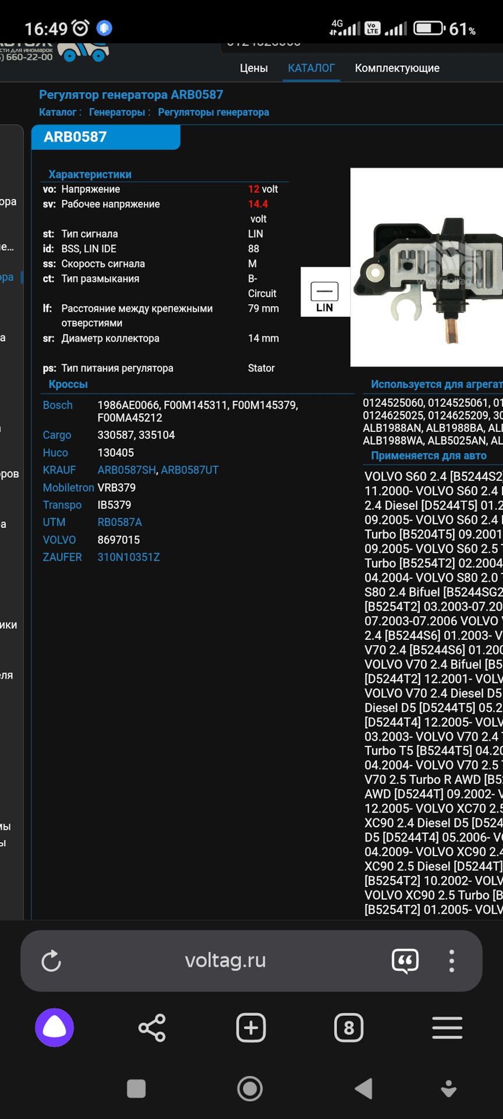
Task: Select the Кроссы section header
Action: tap(68, 384)
